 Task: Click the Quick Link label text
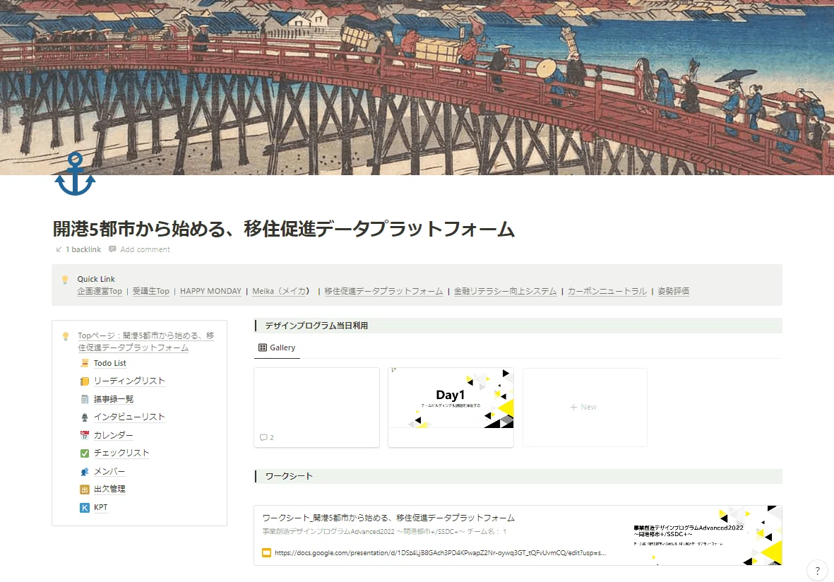coord(96,279)
